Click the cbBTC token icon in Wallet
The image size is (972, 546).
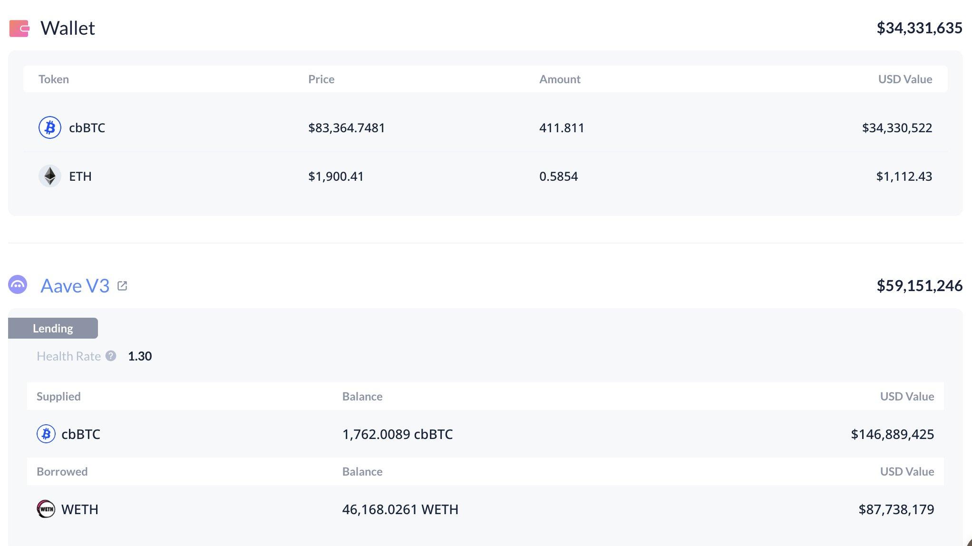(x=49, y=127)
